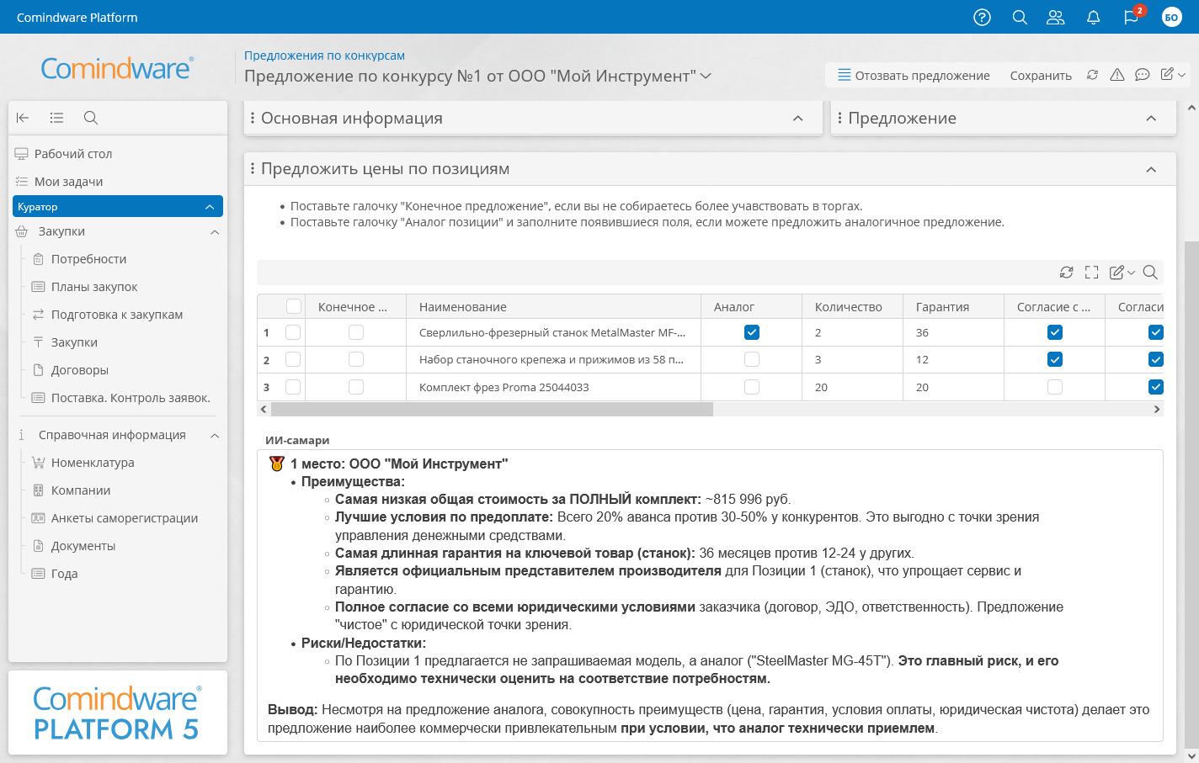1199x763 pixels.
Task: Click the global Search icon in the header
Action: point(1019,17)
